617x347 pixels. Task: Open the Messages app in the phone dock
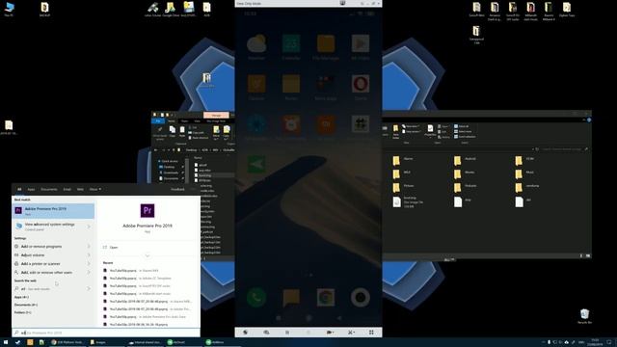click(x=291, y=298)
